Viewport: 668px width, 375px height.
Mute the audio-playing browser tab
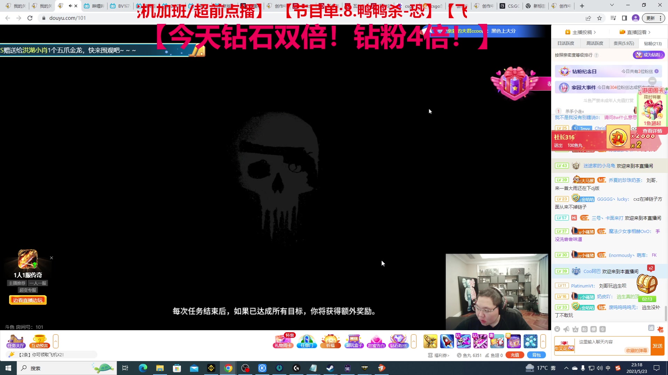pyautogui.click(x=70, y=6)
